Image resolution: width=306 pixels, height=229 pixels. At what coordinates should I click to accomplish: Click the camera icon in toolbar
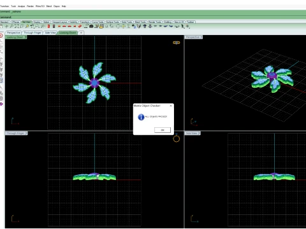[91, 26]
